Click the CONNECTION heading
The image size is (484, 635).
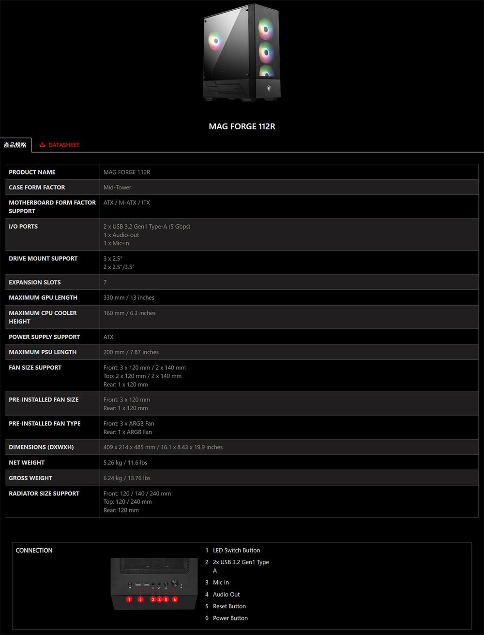coord(34,550)
